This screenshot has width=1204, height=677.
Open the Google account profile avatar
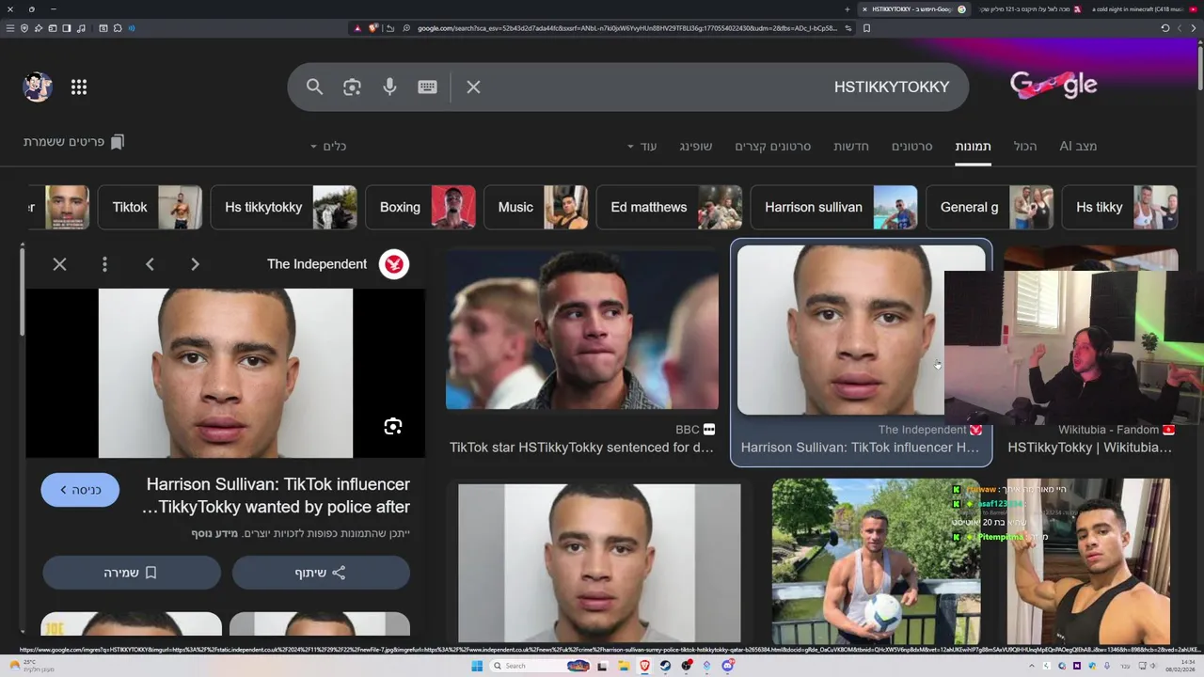tap(38, 87)
